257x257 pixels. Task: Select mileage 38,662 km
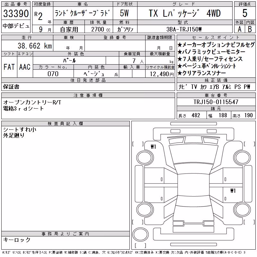click(x=35, y=46)
